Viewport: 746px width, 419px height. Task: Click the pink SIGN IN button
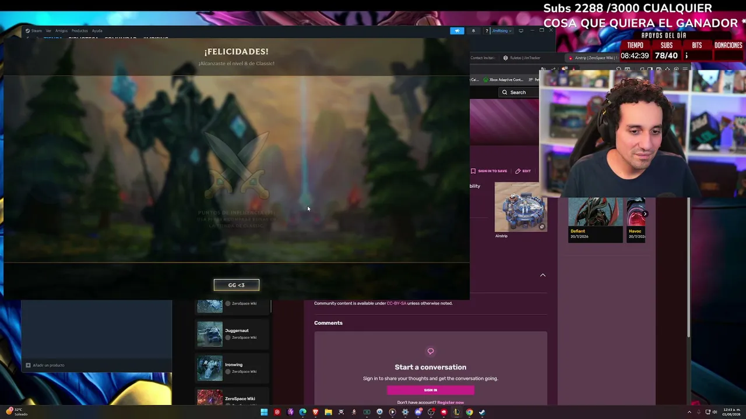(x=431, y=390)
